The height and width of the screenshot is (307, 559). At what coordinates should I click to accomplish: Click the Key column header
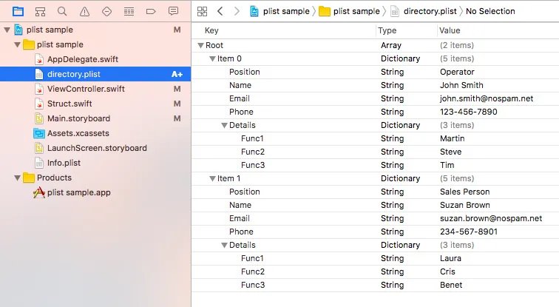pos(211,30)
